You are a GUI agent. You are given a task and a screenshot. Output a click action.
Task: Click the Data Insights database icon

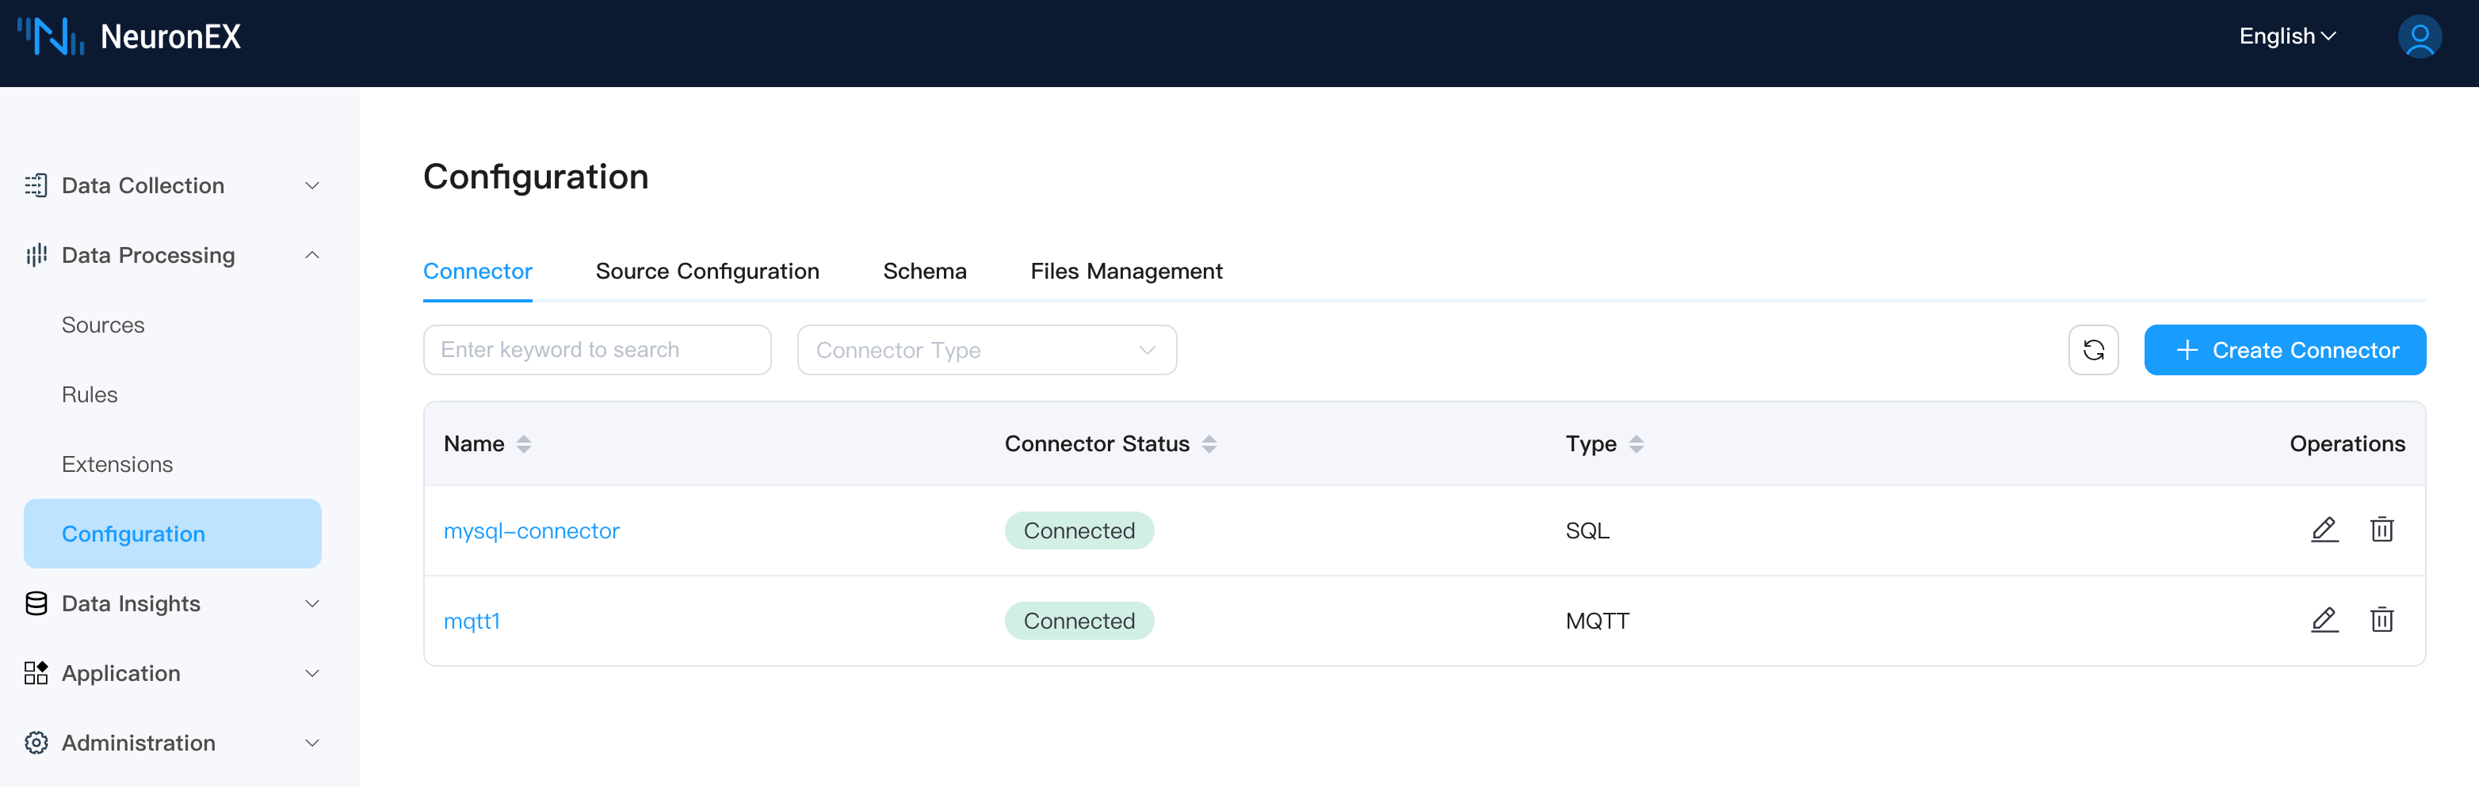[x=36, y=603]
